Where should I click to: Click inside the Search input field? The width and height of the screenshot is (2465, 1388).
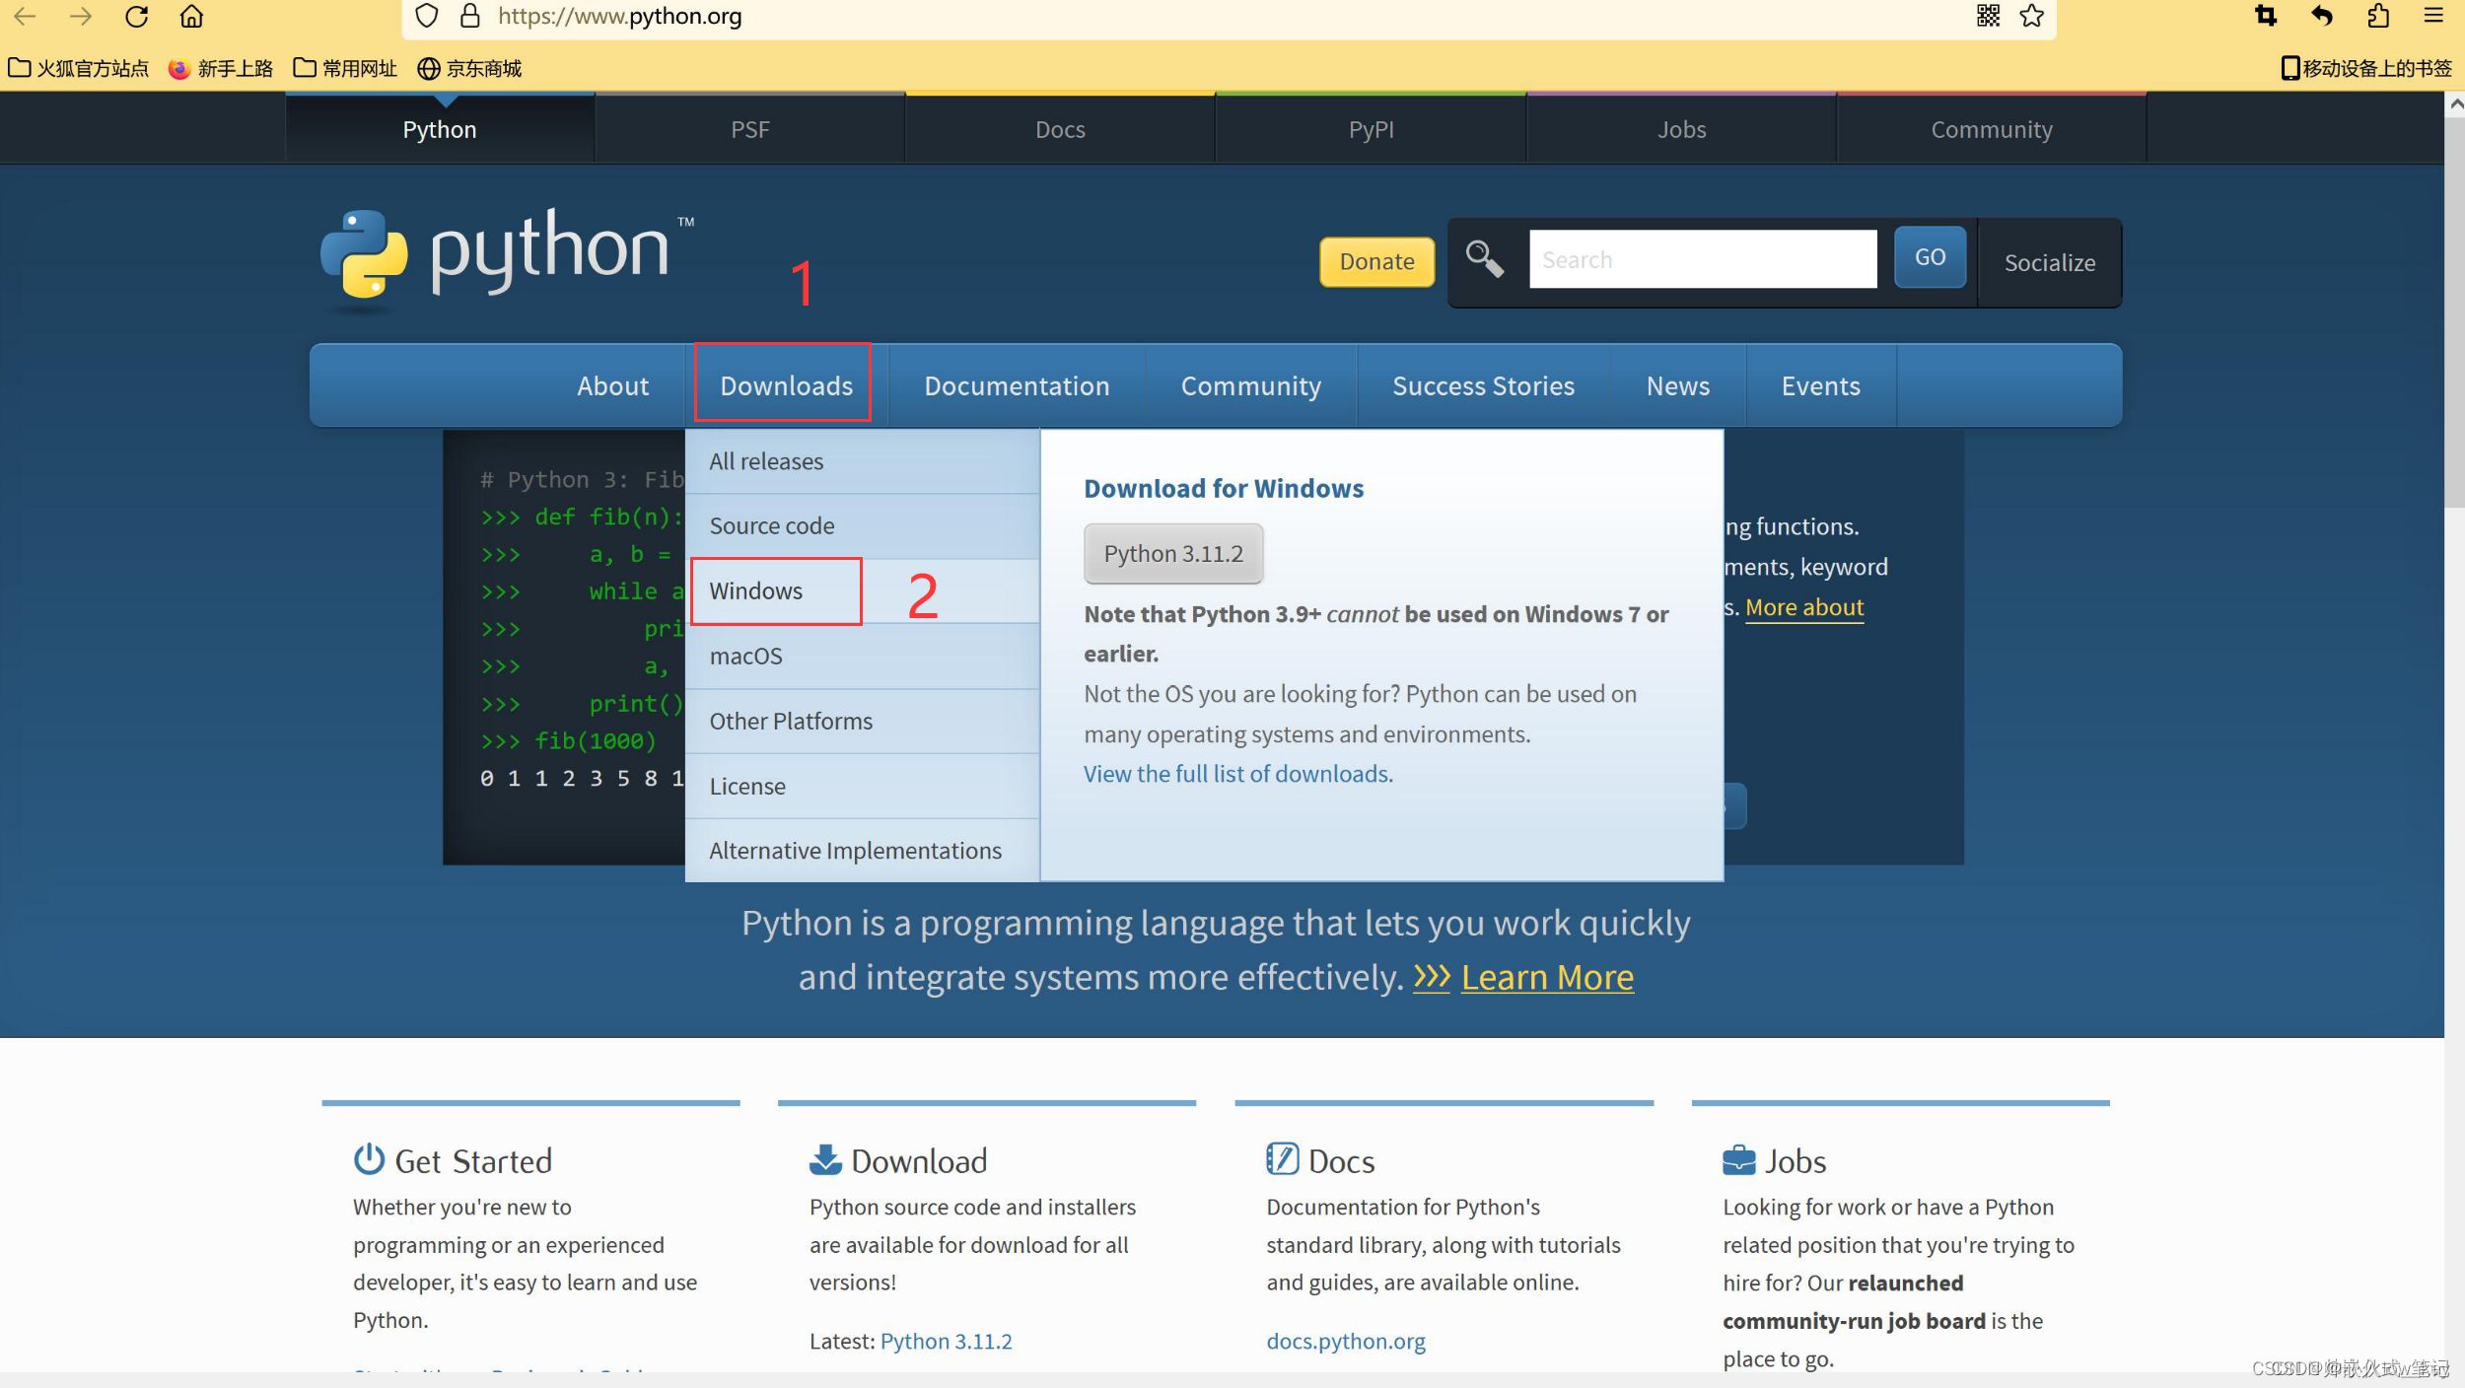pos(1702,258)
